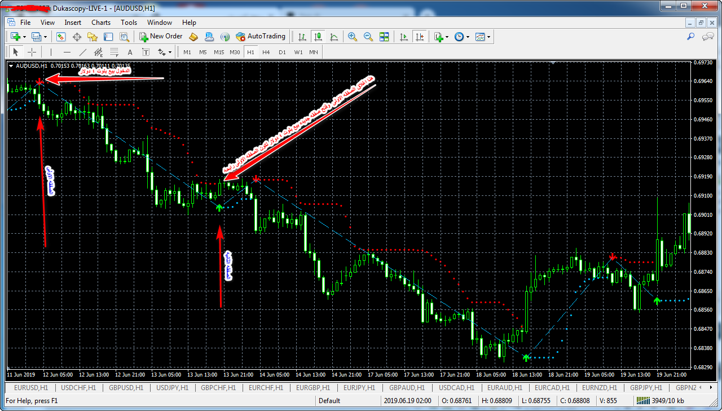Click the Zoom Out magnifier icon
The image size is (722, 411).
tap(368, 37)
